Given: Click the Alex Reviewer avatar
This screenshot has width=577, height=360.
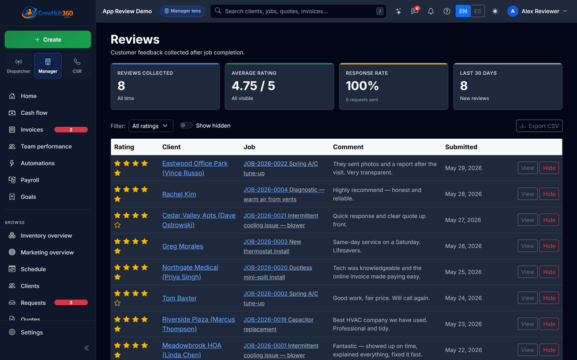Looking at the screenshot, I should [x=512, y=12].
